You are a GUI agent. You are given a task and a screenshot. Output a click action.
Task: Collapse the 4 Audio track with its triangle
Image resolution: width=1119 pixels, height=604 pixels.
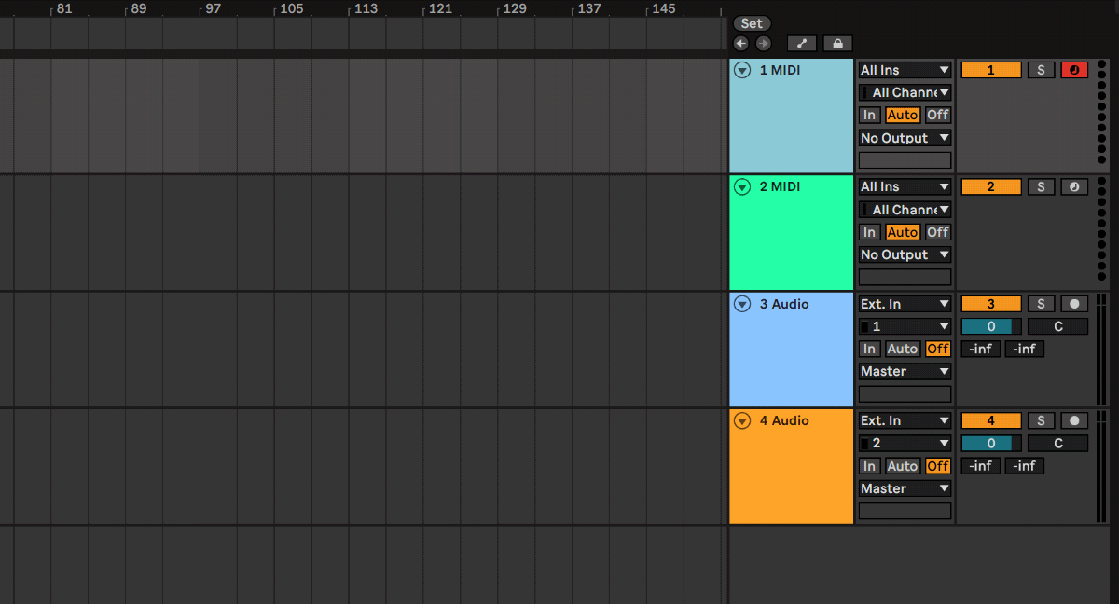742,420
